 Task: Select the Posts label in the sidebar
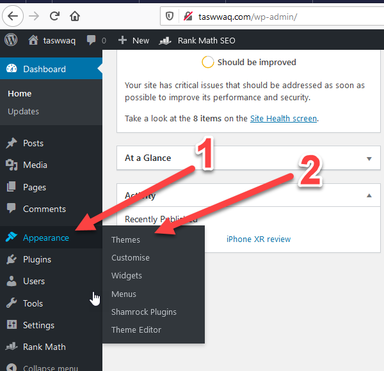pos(33,143)
